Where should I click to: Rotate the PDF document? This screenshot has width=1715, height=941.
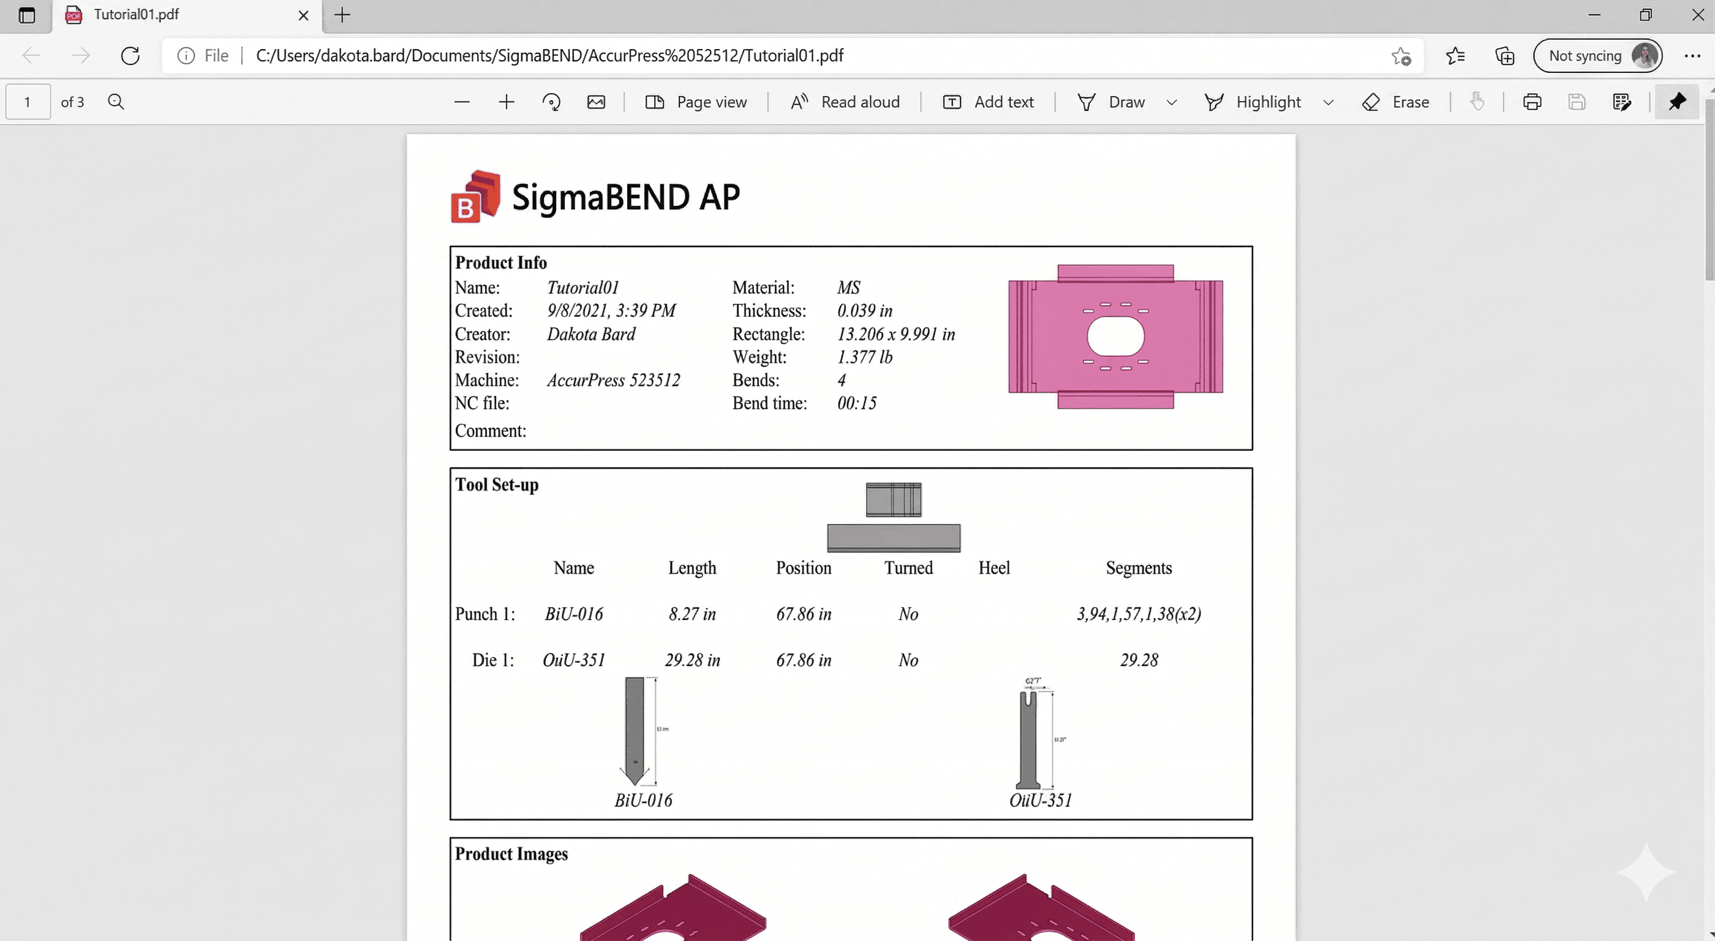click(551, 102)
